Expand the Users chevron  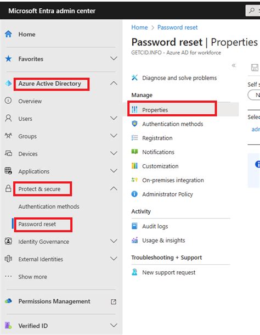pos(114,118)
